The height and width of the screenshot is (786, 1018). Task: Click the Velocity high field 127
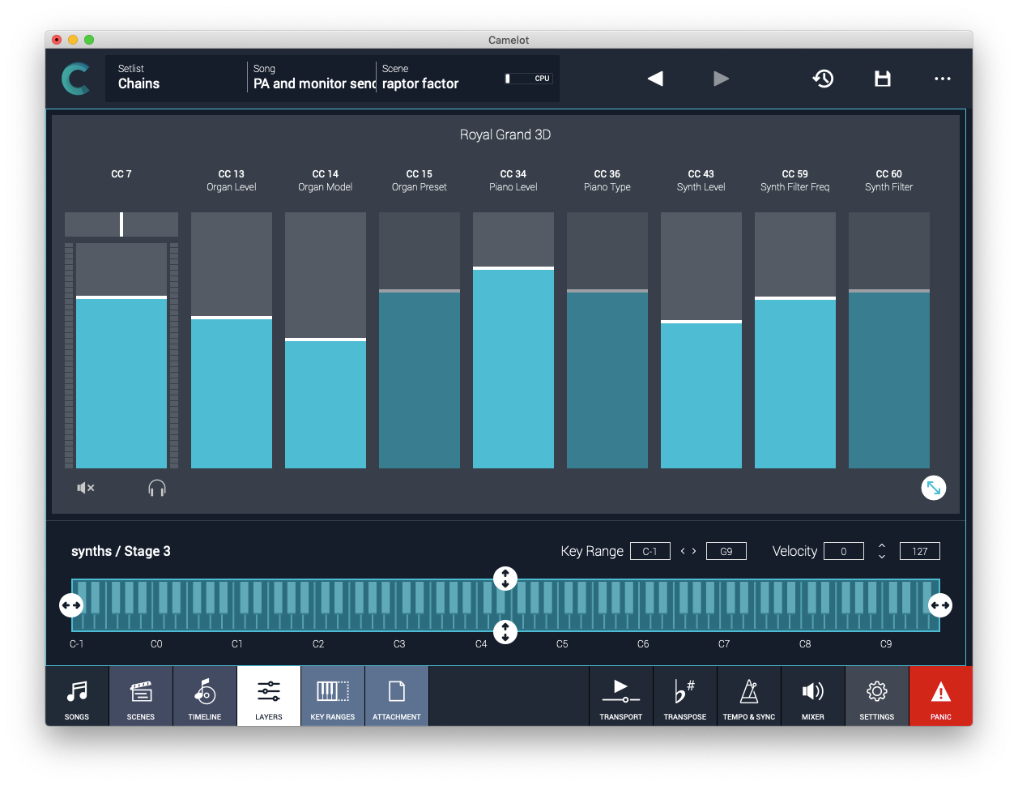[920, 551]
